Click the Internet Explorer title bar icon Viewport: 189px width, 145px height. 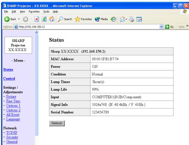click(4, 6)
